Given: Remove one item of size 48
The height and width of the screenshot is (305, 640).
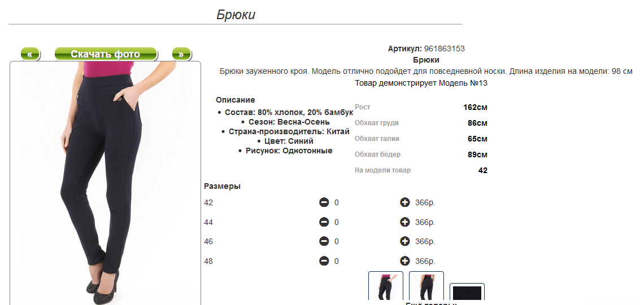Looking at the screenshot, I should point(324,261).
